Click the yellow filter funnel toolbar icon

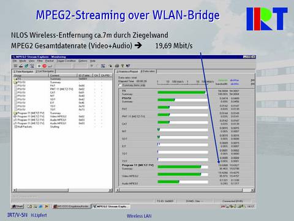(x=123, y=66)
